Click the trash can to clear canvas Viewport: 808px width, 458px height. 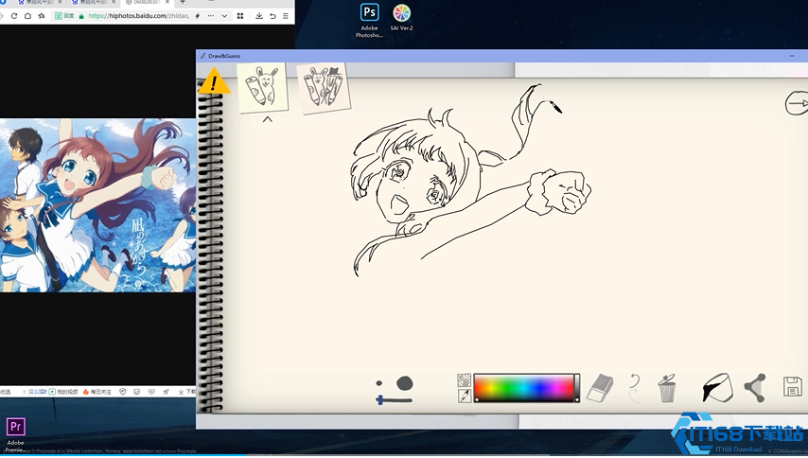[x=667, y=387]
